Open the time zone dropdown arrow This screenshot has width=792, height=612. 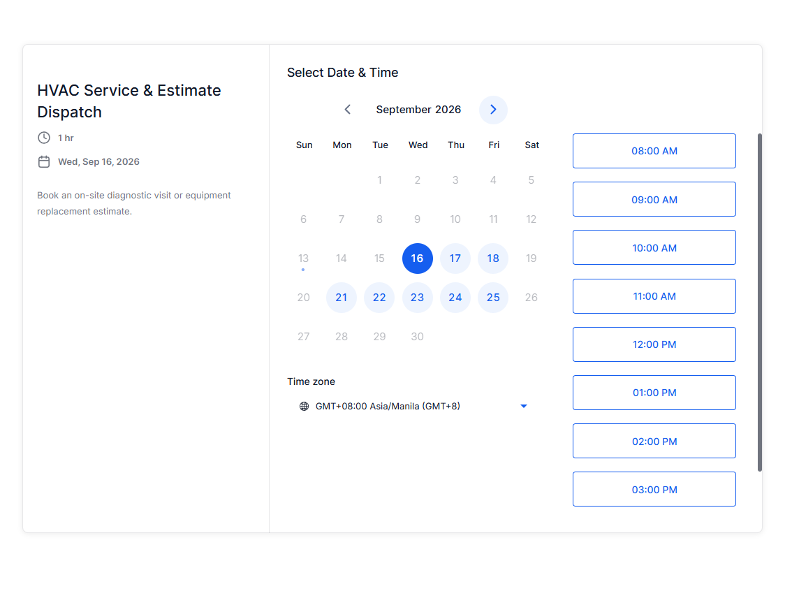tap(524, 407)
